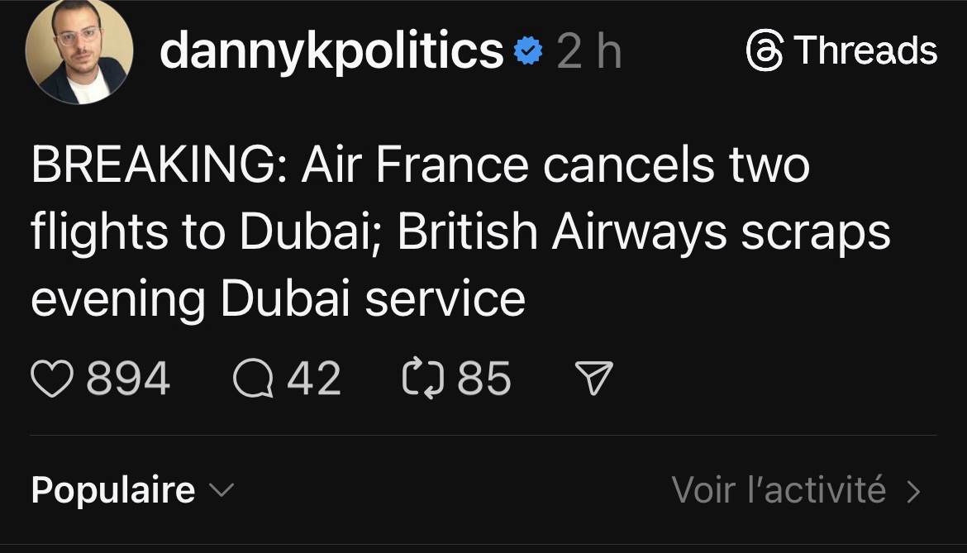Share the post with the paper plane icon

click(x=593, y=379)
